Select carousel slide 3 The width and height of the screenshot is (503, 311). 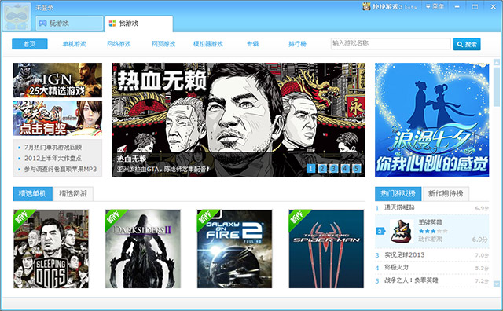coord(333,169)
